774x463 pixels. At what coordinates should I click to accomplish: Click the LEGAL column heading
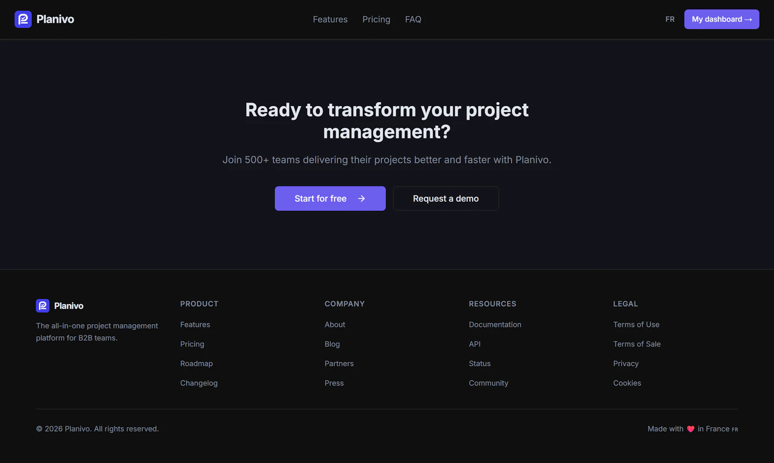[625, 304]
